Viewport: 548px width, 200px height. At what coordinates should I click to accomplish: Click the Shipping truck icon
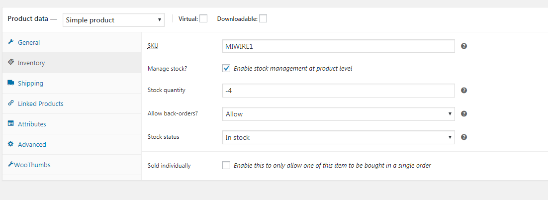(x=11, y=83)
